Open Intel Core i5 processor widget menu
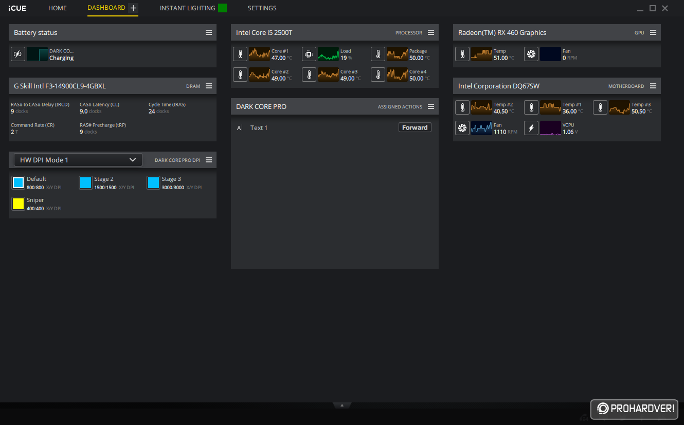684x425 pixels. [x=431, y=32]
